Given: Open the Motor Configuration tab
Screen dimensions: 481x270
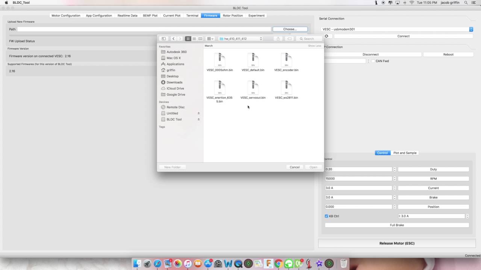Looking at the screenshot, I should point(66,15).
